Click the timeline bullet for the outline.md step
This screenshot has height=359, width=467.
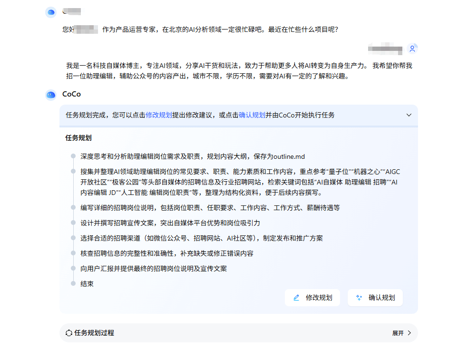point(73,156)
